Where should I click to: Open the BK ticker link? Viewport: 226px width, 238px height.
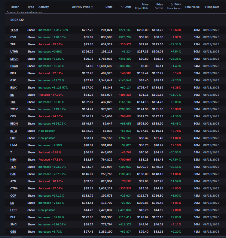tap(12, 95)
